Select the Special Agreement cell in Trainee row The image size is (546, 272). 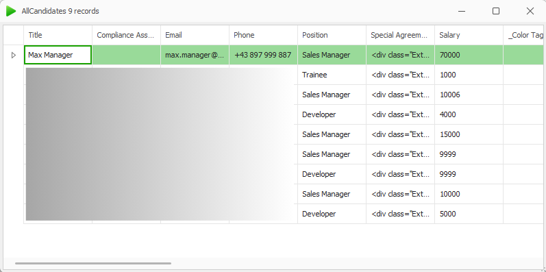(x=401, y=75)
